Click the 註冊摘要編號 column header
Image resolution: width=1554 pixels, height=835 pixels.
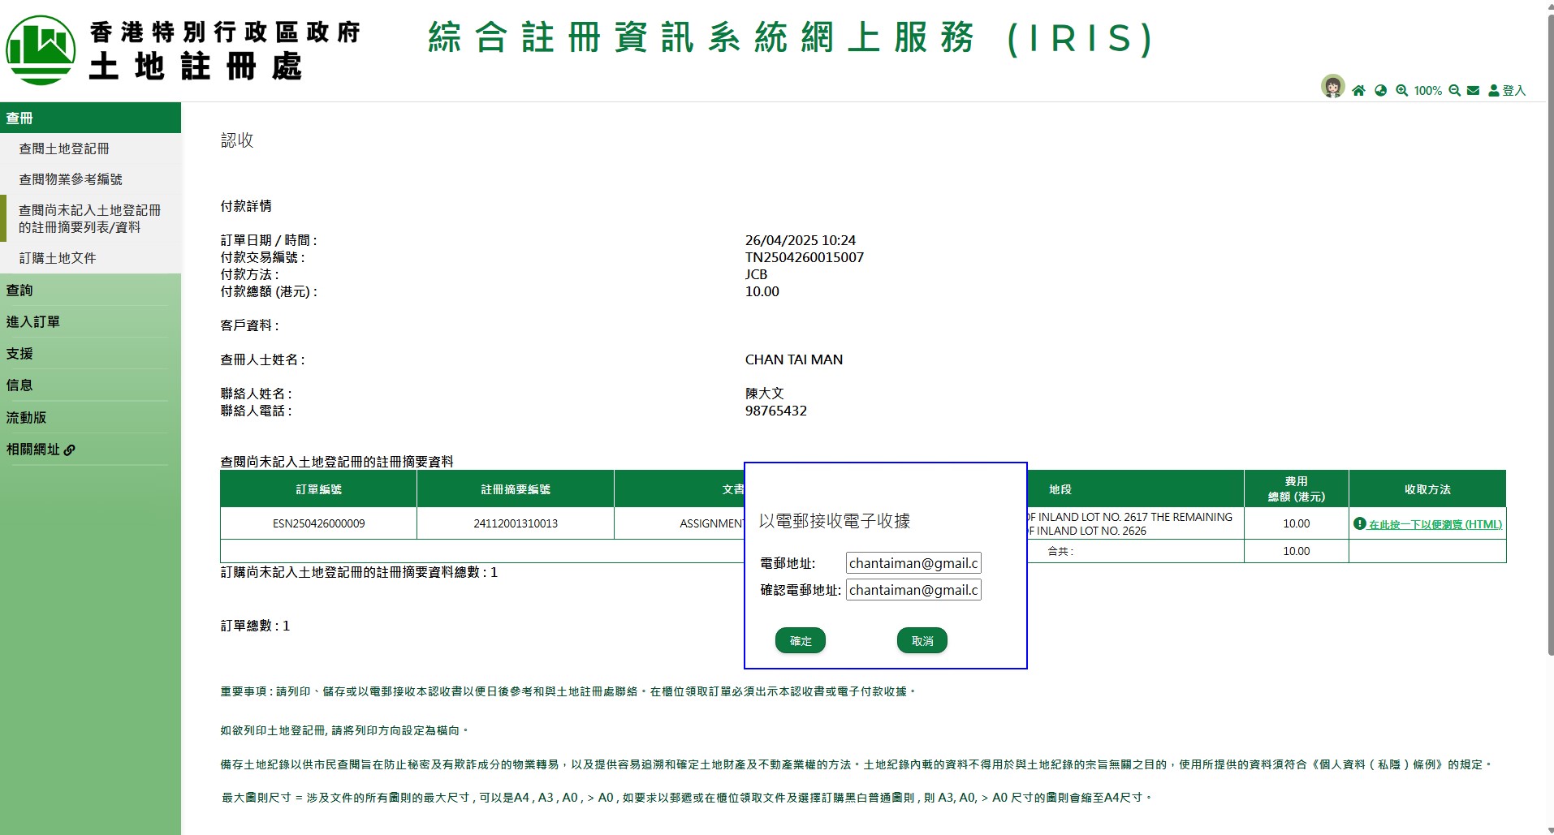pyautogui.click(x=516, y=489)
